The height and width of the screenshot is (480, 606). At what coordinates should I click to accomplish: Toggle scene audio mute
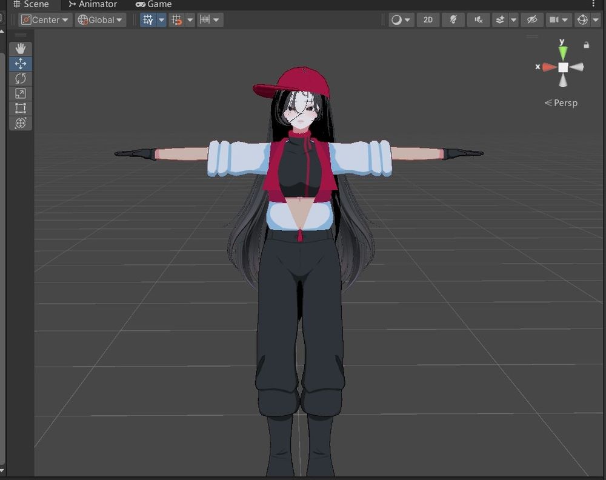(479, 20)
